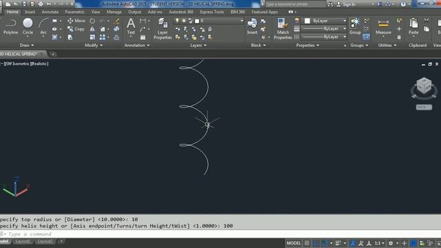Expand the Properties panel
441x248 pixels.
(308, 45)
